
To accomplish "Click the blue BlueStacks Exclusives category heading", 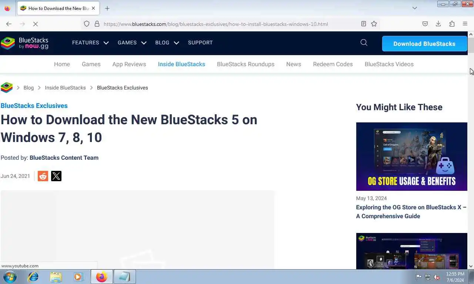I will [x=34, y=106].
